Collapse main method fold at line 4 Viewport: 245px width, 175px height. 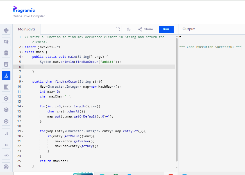(22, 57)
